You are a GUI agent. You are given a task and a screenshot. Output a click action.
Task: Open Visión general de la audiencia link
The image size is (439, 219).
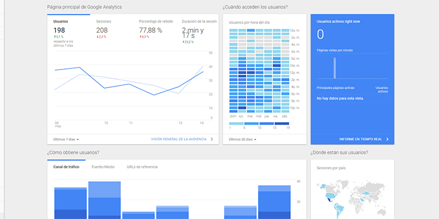point(179,139)
